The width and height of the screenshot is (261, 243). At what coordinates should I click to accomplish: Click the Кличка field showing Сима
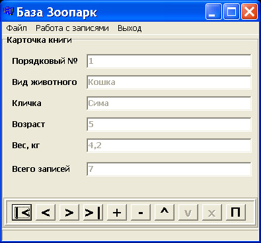click(x=169, y=103)
